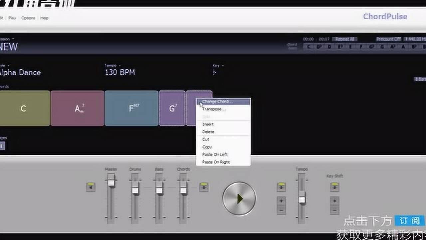Click the reset icon beside the Chords fader
Image resolution: width=426 pixels, height=240 pixels.
click(x=204, y=187)
